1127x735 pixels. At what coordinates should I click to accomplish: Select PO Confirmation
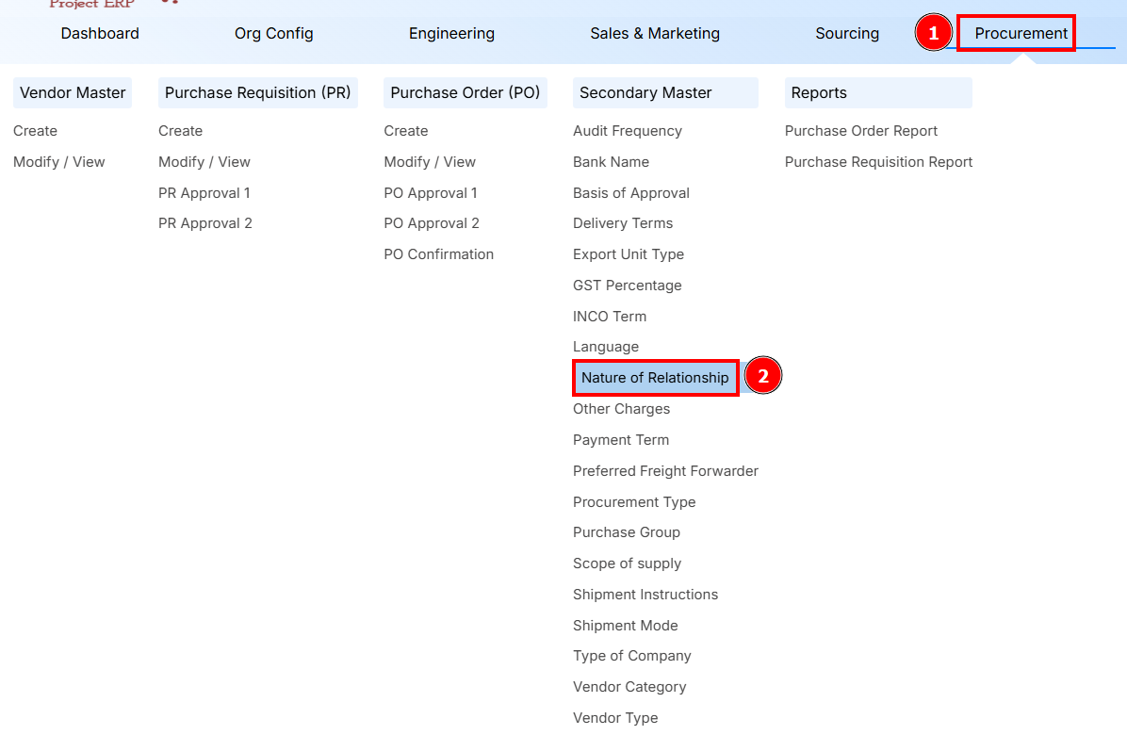(438, 254)
